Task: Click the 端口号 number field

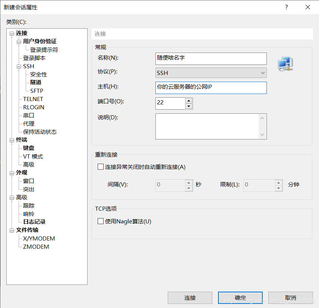Action: click(x=170, y=103)
